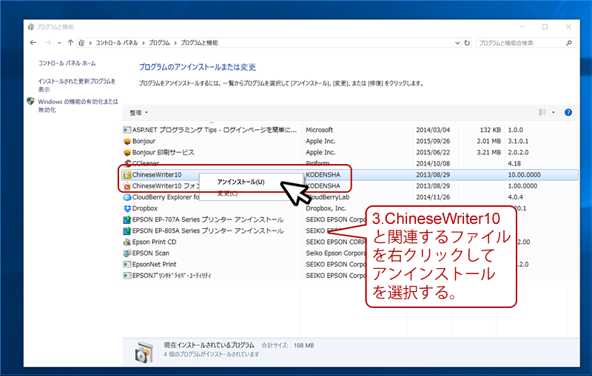Go up one folder level
Screen dimensions: 592x376
click(70, 43)
